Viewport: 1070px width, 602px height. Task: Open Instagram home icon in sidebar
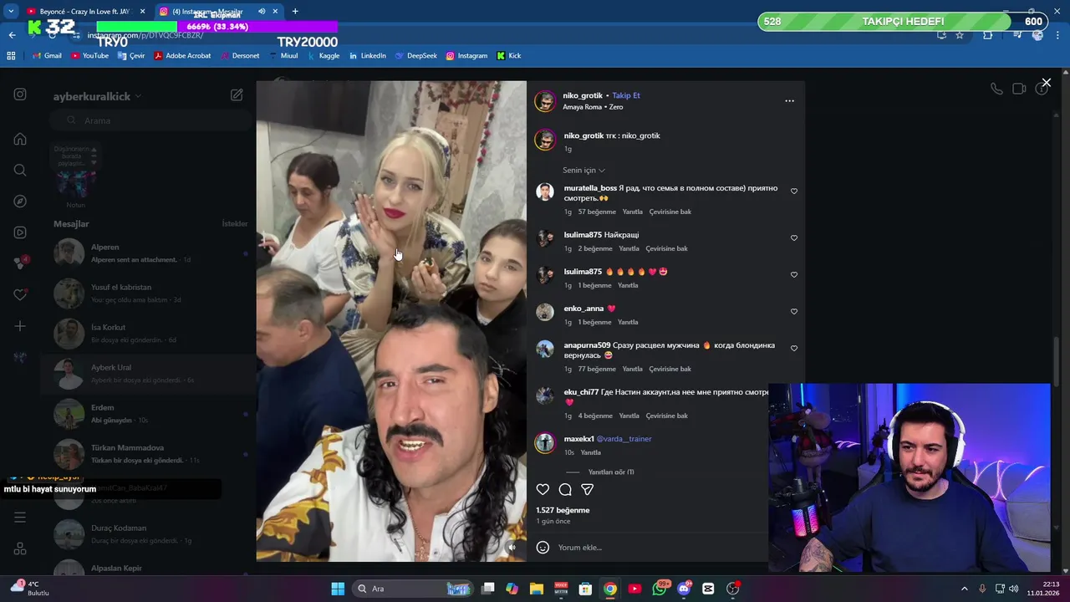[x=20, y=139]
